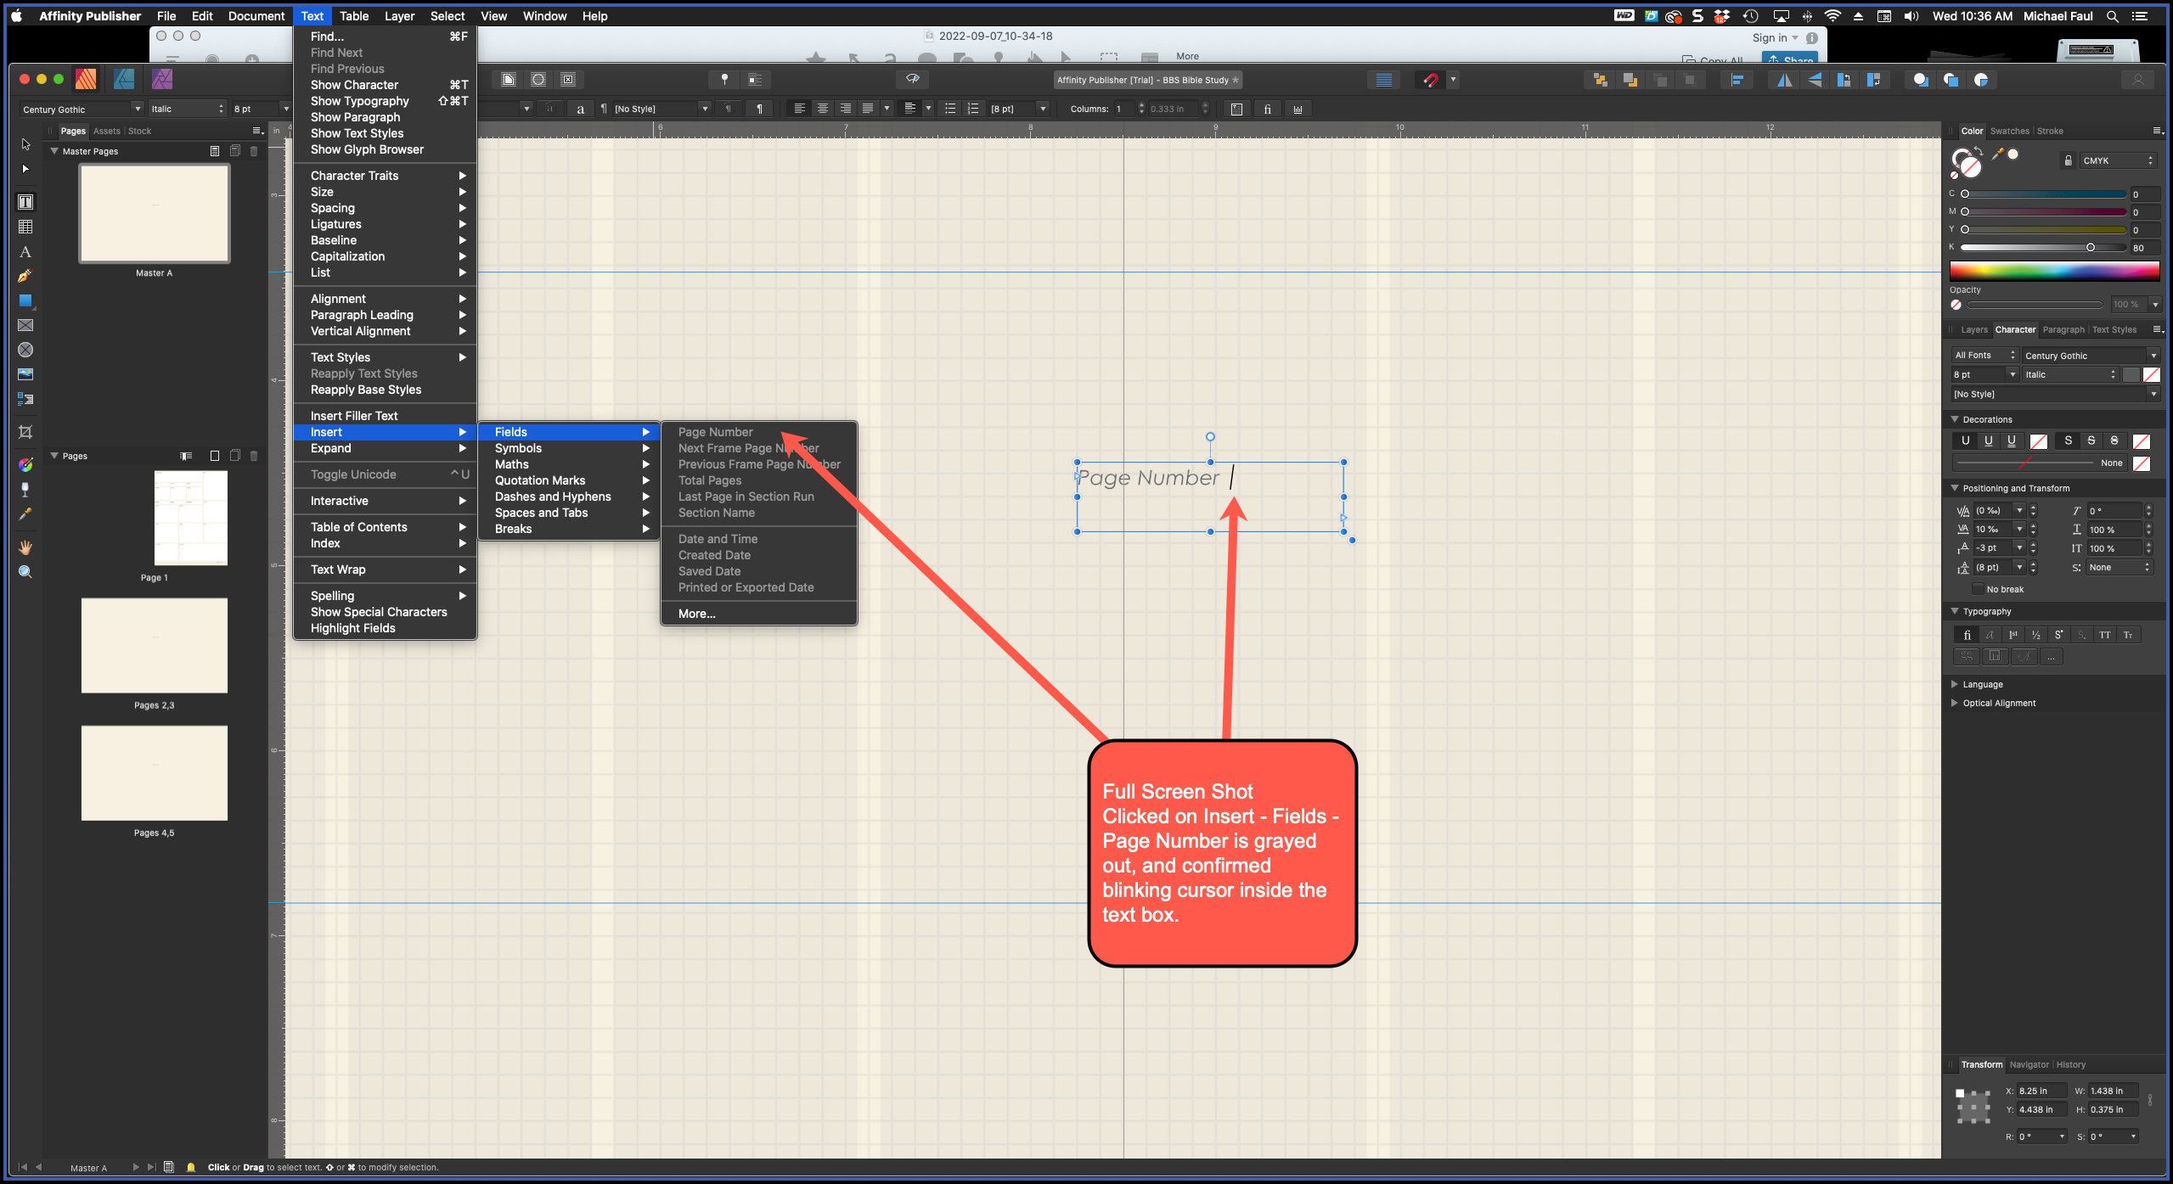This screenshot has height=1184, width=2173.
Task: Select the Page 1 thumbnail
Action: 190,518
